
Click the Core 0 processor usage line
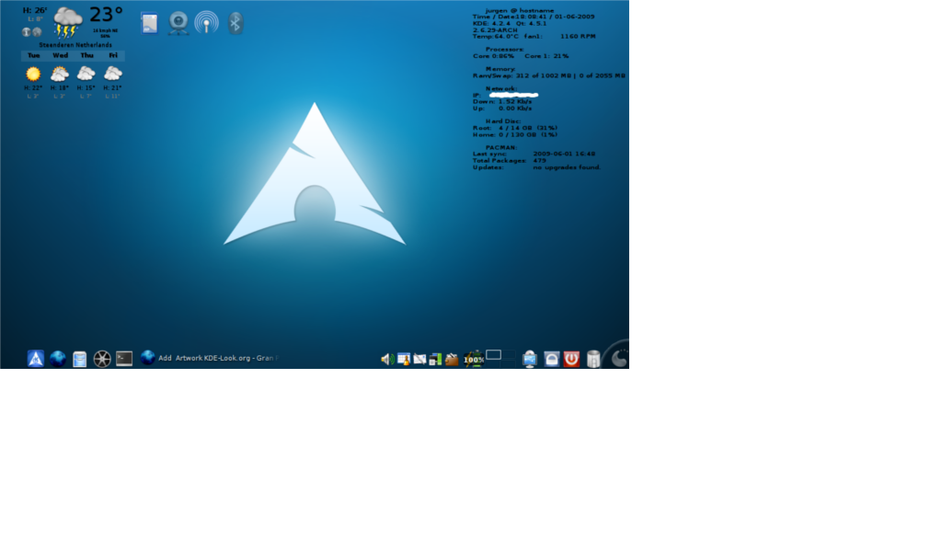pos(521,56)
